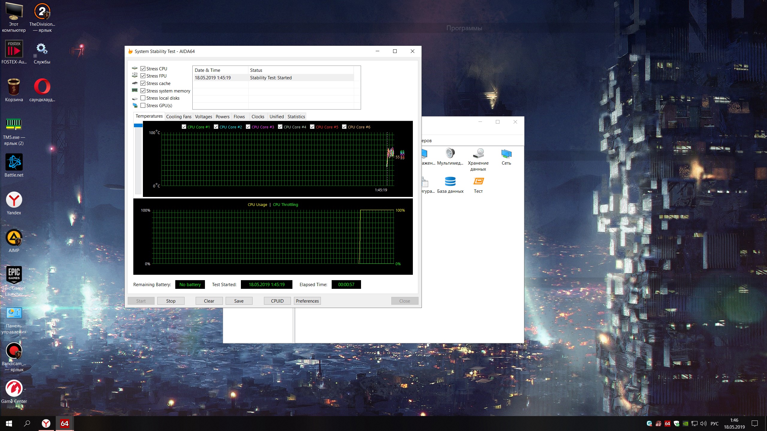The height and width of the screenshot is (431, 767).
Task: Click the База данных database icon
Action: [x=450, y=182]
